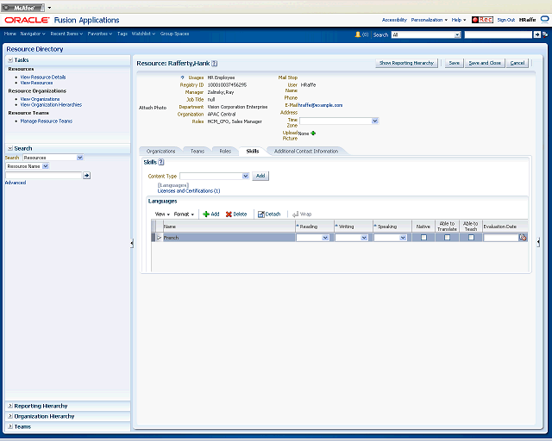Click the icon right of global search arrow

[x=545, y=34]
